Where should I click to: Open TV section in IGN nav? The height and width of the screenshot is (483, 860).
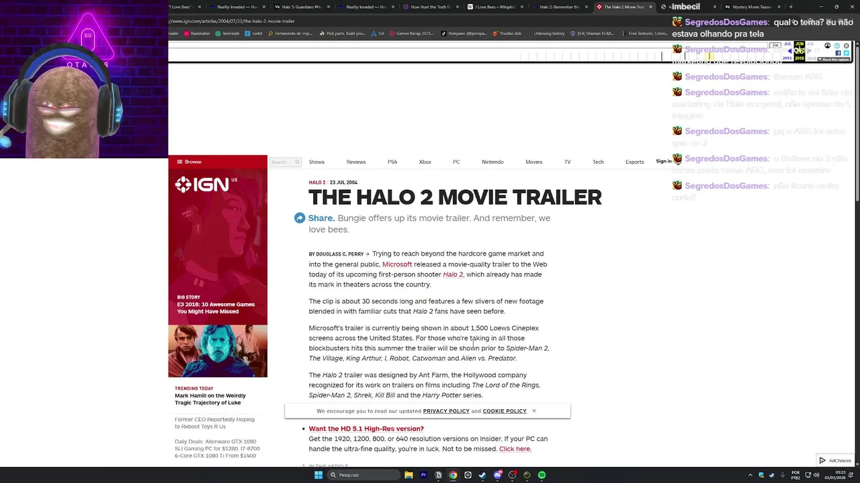point(568,162)
